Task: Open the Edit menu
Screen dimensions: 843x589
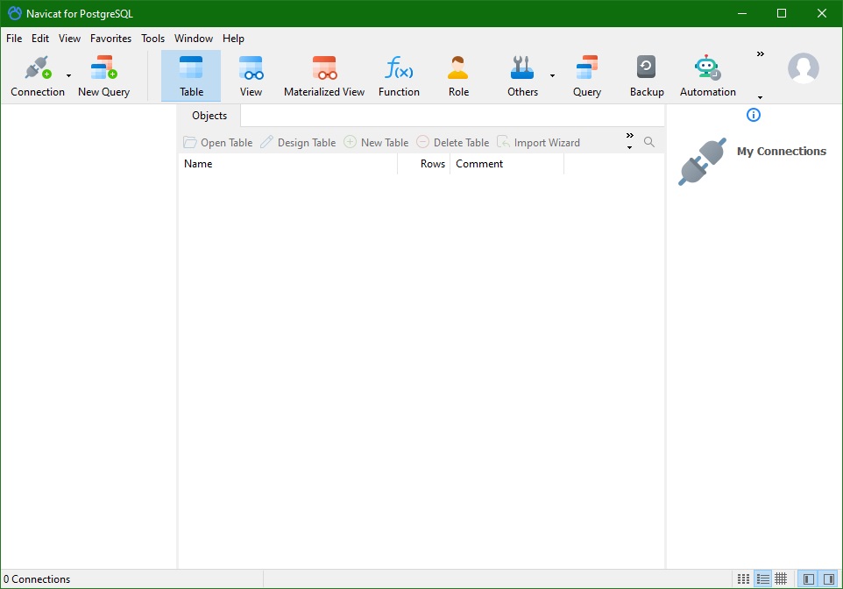Action: (40, 39)
